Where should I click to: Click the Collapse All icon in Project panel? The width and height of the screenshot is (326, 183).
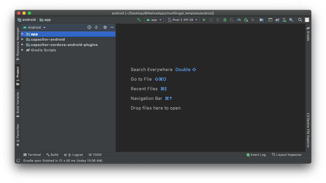96,27
